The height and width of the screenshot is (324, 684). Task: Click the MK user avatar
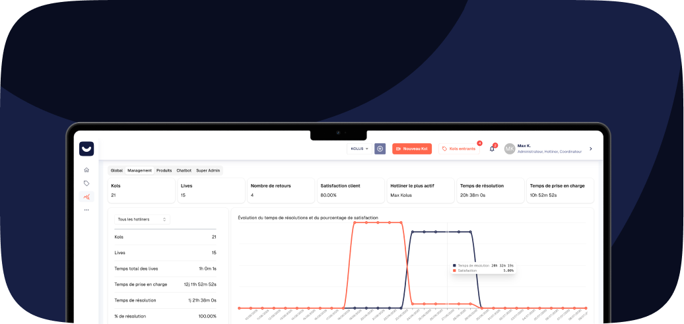tap(510, 149)
